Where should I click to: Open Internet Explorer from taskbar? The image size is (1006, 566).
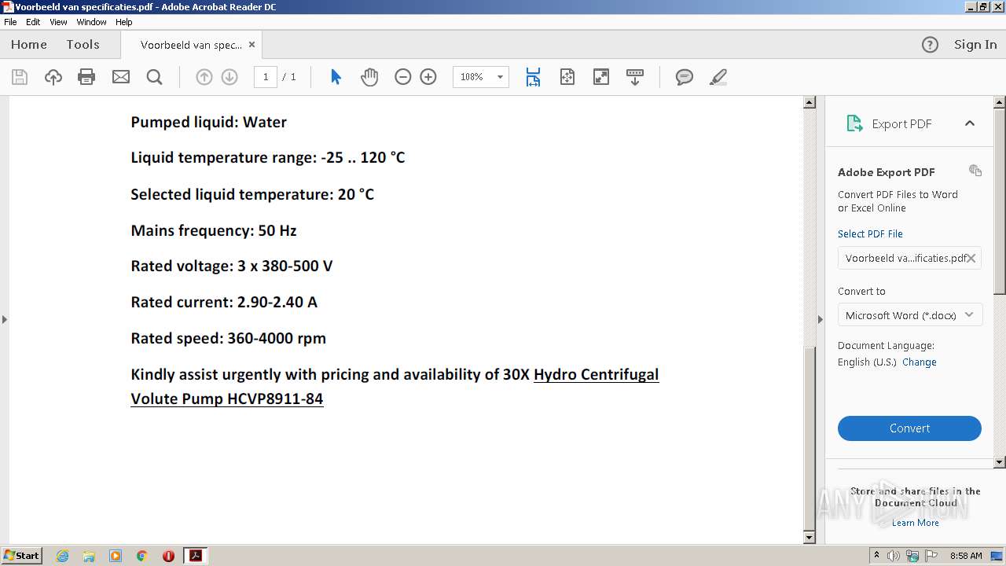[x=62, y=556]
